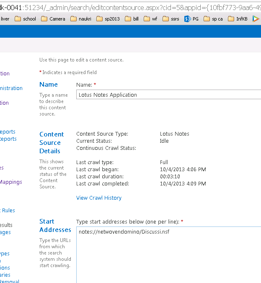The width and height of the screenshot is (261, 283).
Task: Open the View Crawl History link
Action: (x=99, y=198)
